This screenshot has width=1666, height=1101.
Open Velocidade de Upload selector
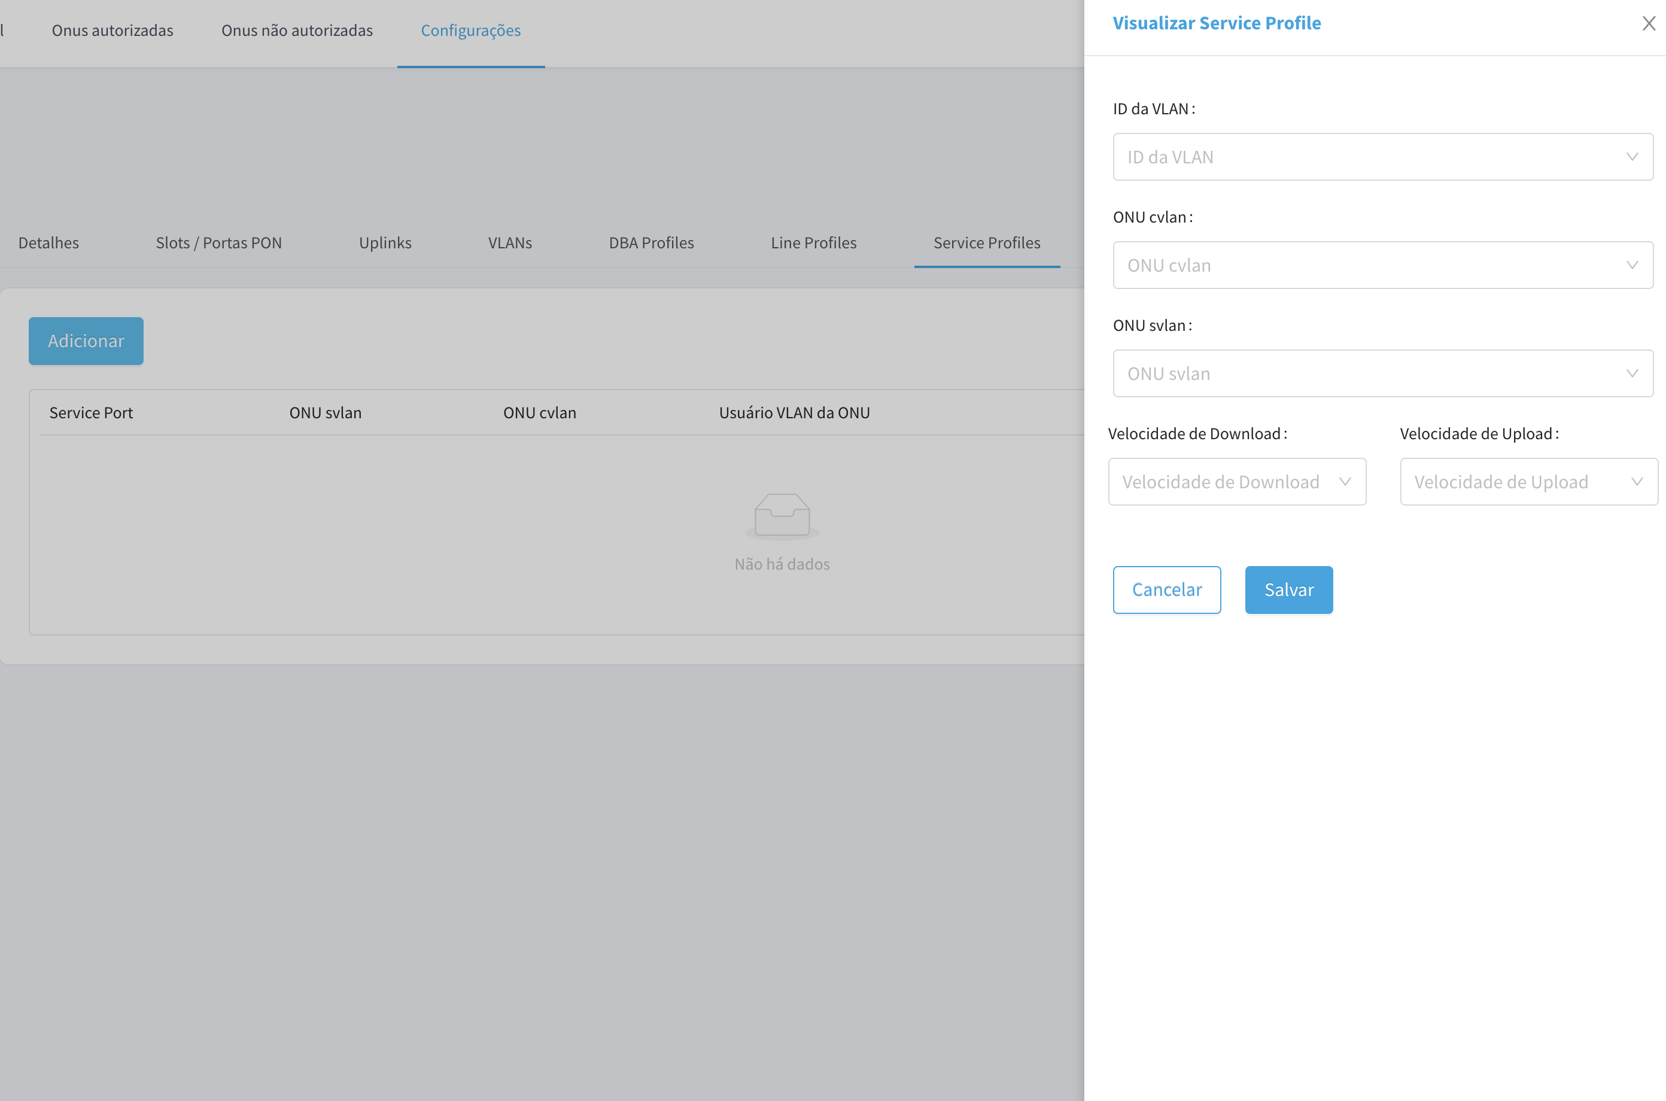click(x=1528, y=482)
